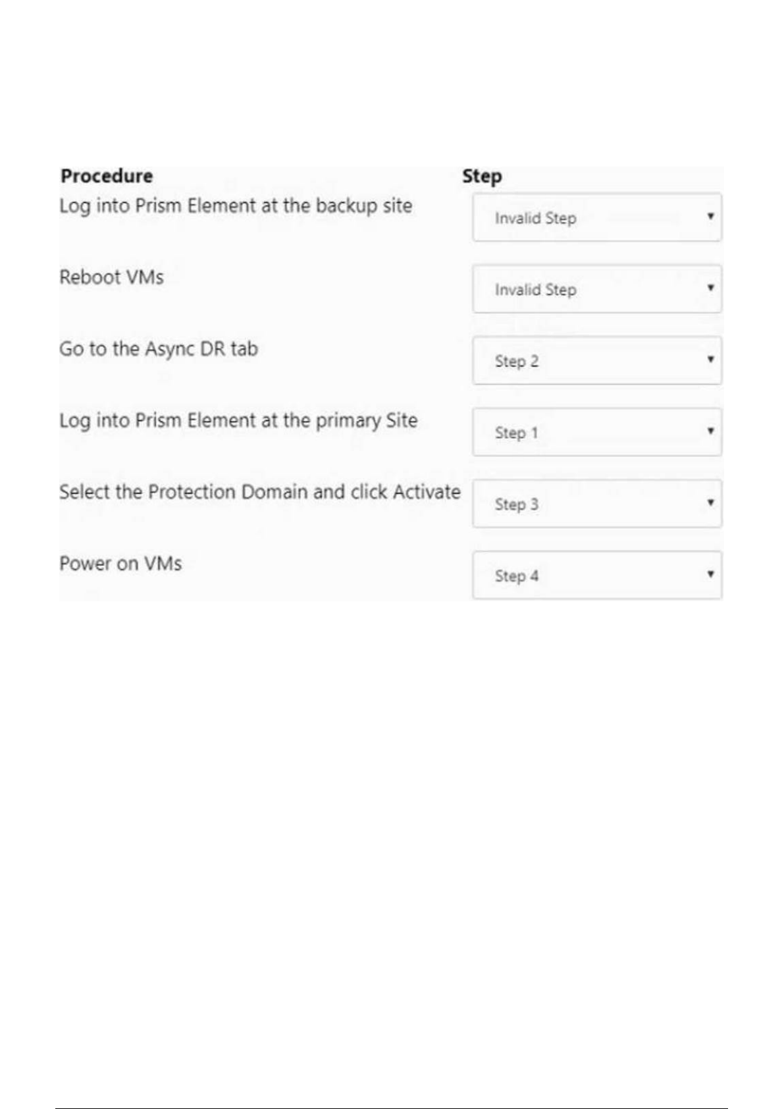Click the 'Log into Prism Element at the backup site' text
This screenshot has height=1109, width=784.
[236, 206]
